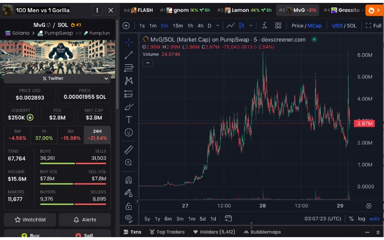Select the 1h timeframe

[x=190, y=25]
